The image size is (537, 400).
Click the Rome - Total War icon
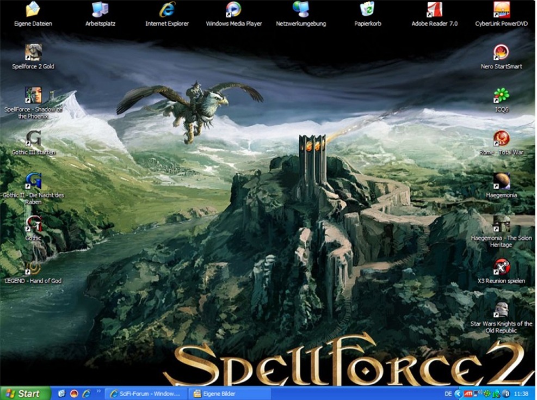tap(501, 138)
